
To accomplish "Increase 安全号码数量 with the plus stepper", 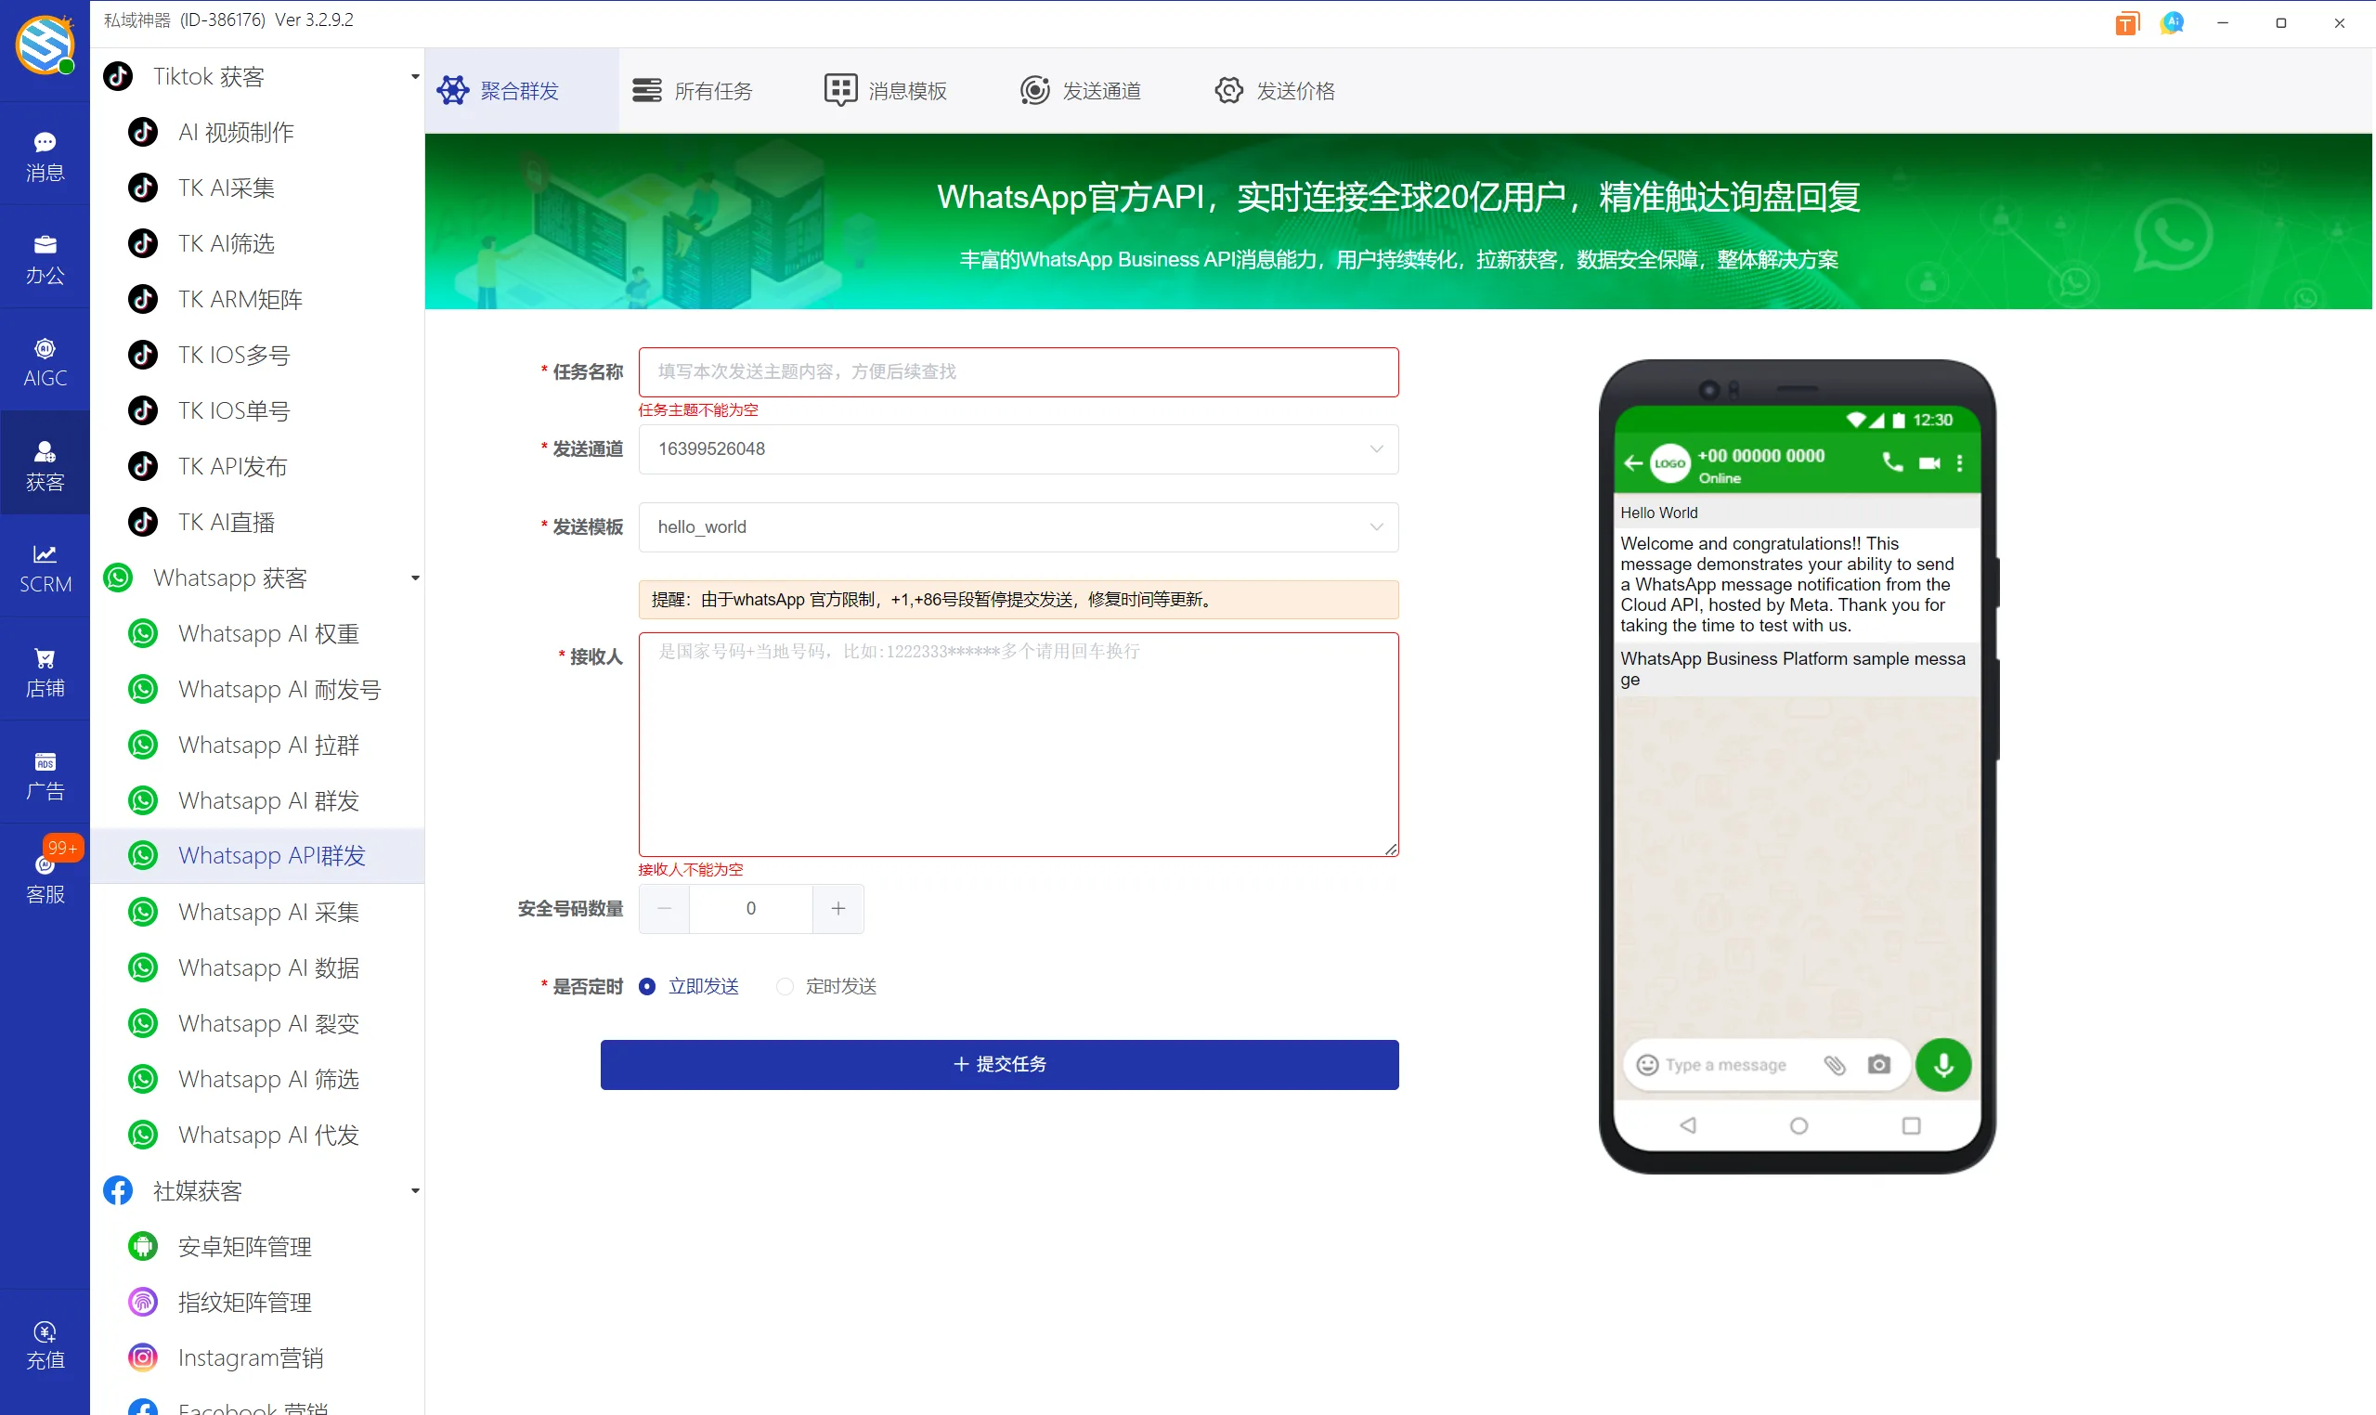I will coord(837,909).
